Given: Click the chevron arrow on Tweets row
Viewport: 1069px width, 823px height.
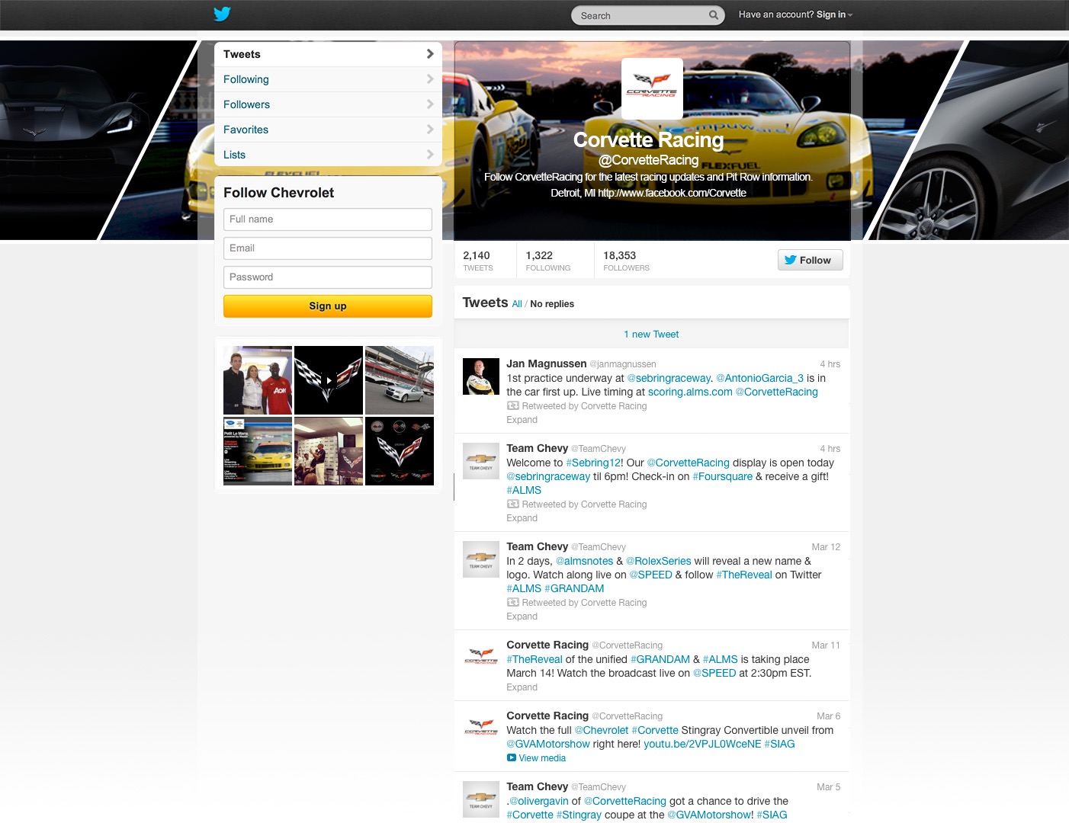Looking at the screenshot, I should tap(430, 54).
